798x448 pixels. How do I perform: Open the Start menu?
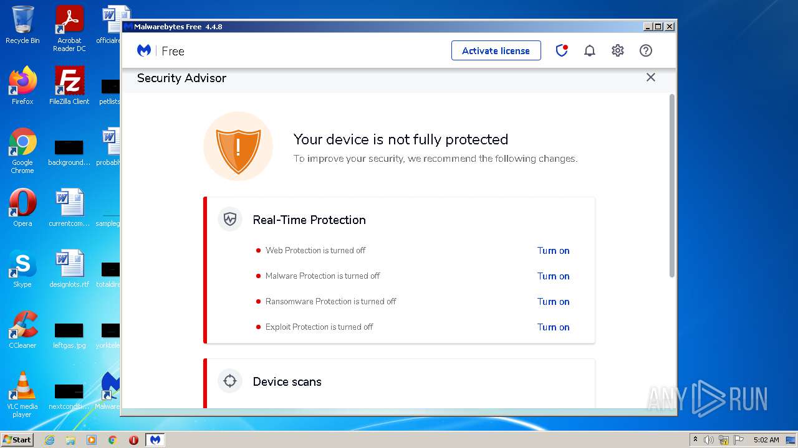tap(17, 439)
